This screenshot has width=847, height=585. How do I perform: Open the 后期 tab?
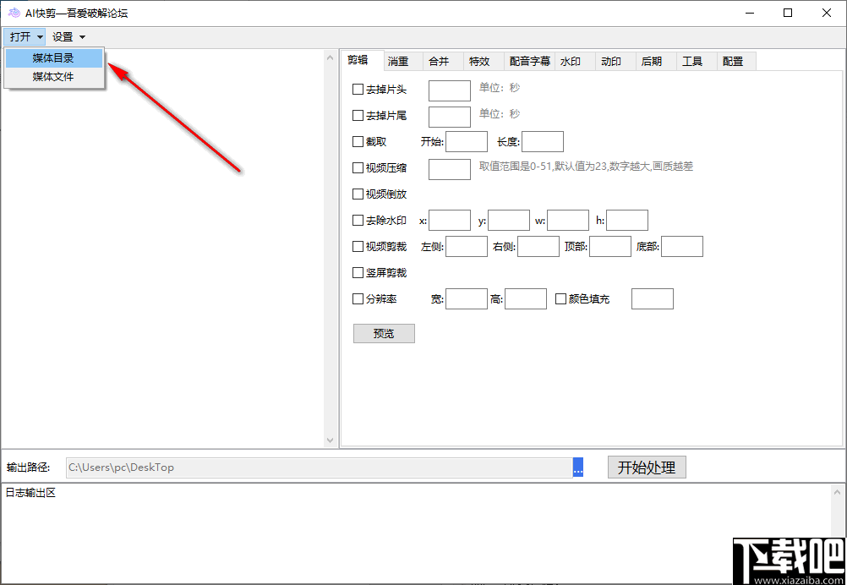pyautogui.click(x=656, y=62)
